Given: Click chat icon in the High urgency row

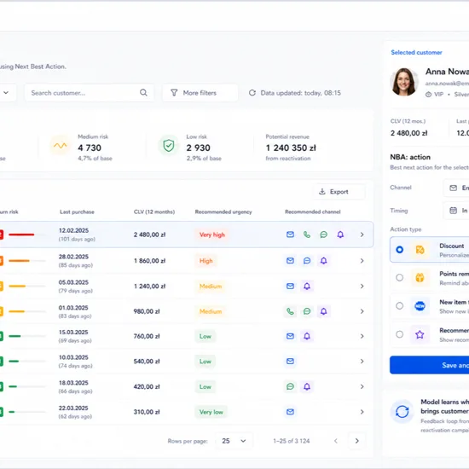Looking at the screenshot, I should click(307, 261).
